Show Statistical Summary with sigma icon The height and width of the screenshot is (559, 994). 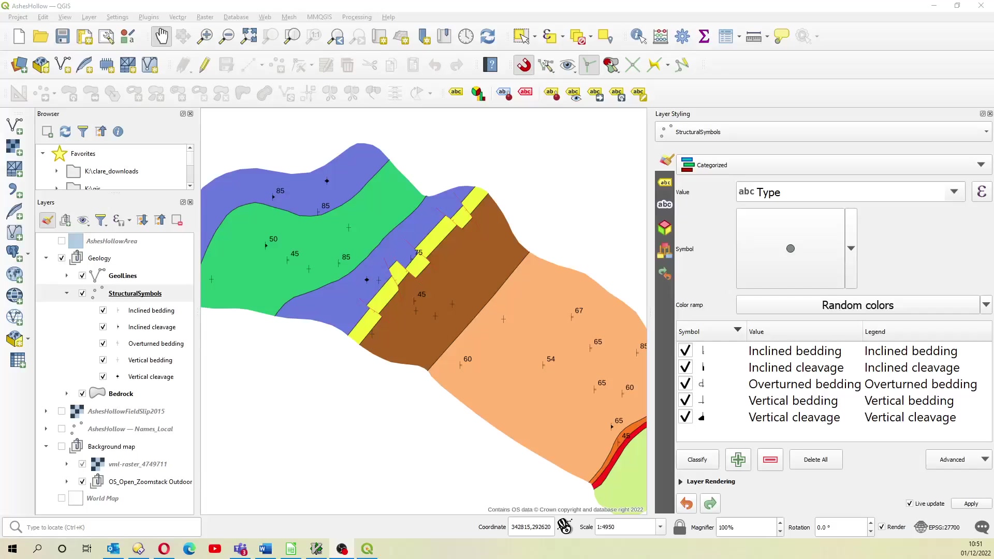(704, 36)
